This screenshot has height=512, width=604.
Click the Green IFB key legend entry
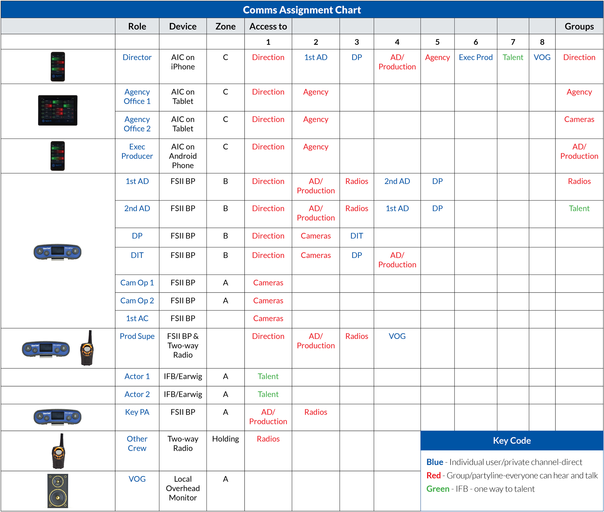480,489
